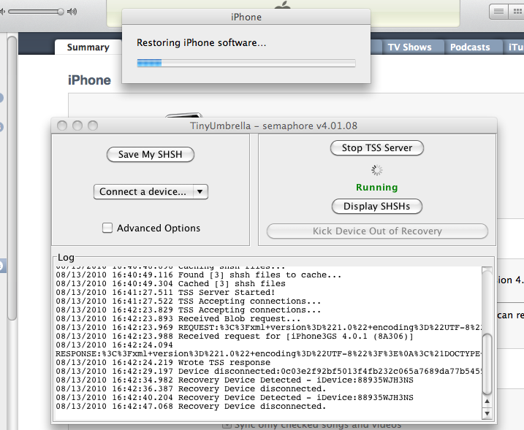
Task: Click log line Received Blob request...
Action: (x=178, y=319)
